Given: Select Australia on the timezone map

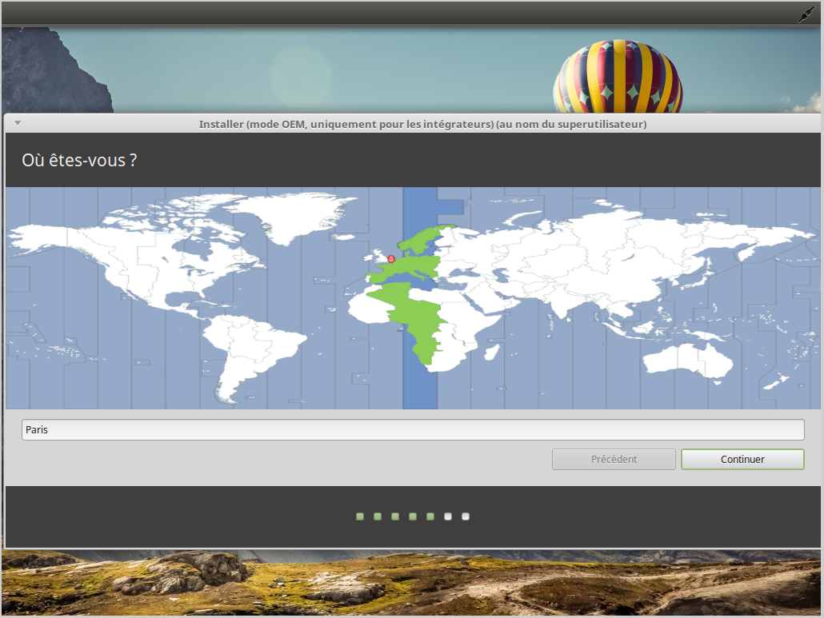Looking at the screenshot, I should pos(688,360).
